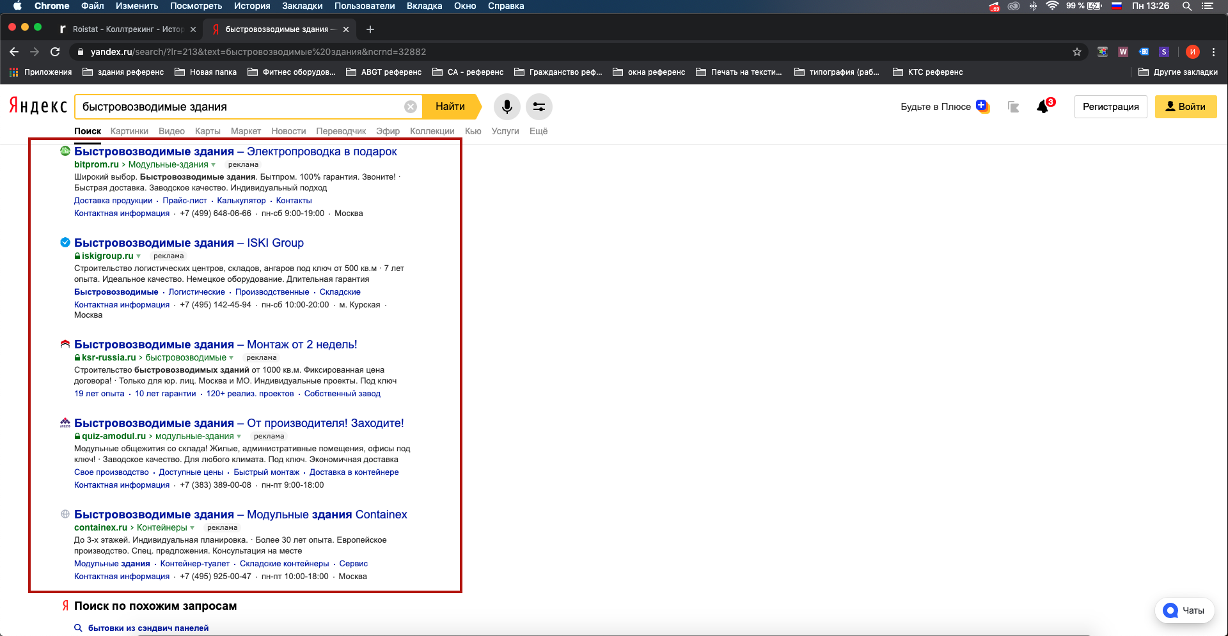This screenshot has height=636, width=1228.
Task: Close the Roistat tab
Action: [x=193, y=29]
